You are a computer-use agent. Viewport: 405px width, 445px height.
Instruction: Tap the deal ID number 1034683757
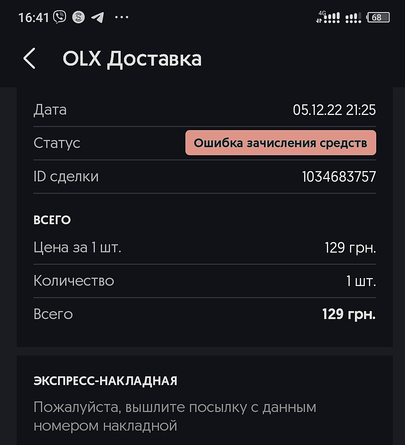tap(339, 177)
